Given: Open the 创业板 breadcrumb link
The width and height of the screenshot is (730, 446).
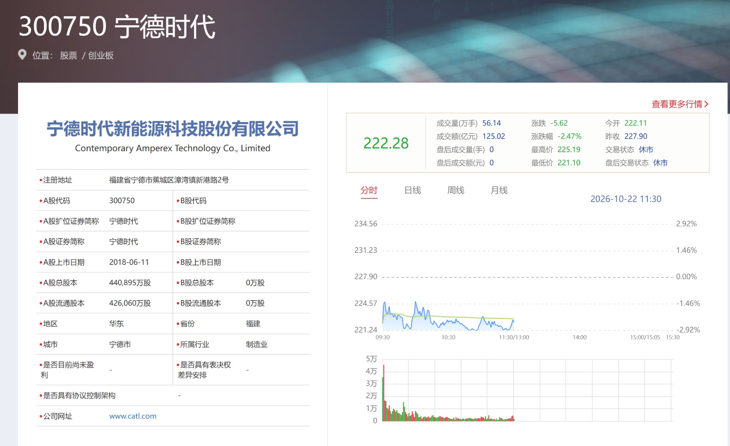Looking at the screenshot, I should point(101,56).
